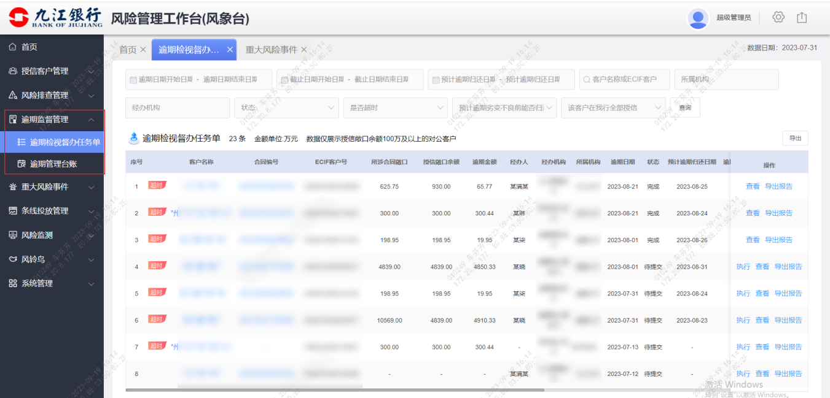Click the 逾期监督管理 sidebar icon
The height and width of the screenshot is (398, 830).
point(13,120)
